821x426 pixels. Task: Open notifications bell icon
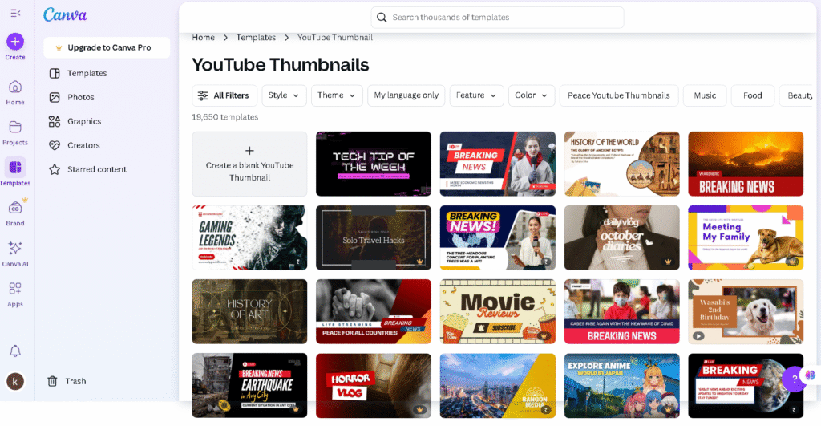coord(15,351)
